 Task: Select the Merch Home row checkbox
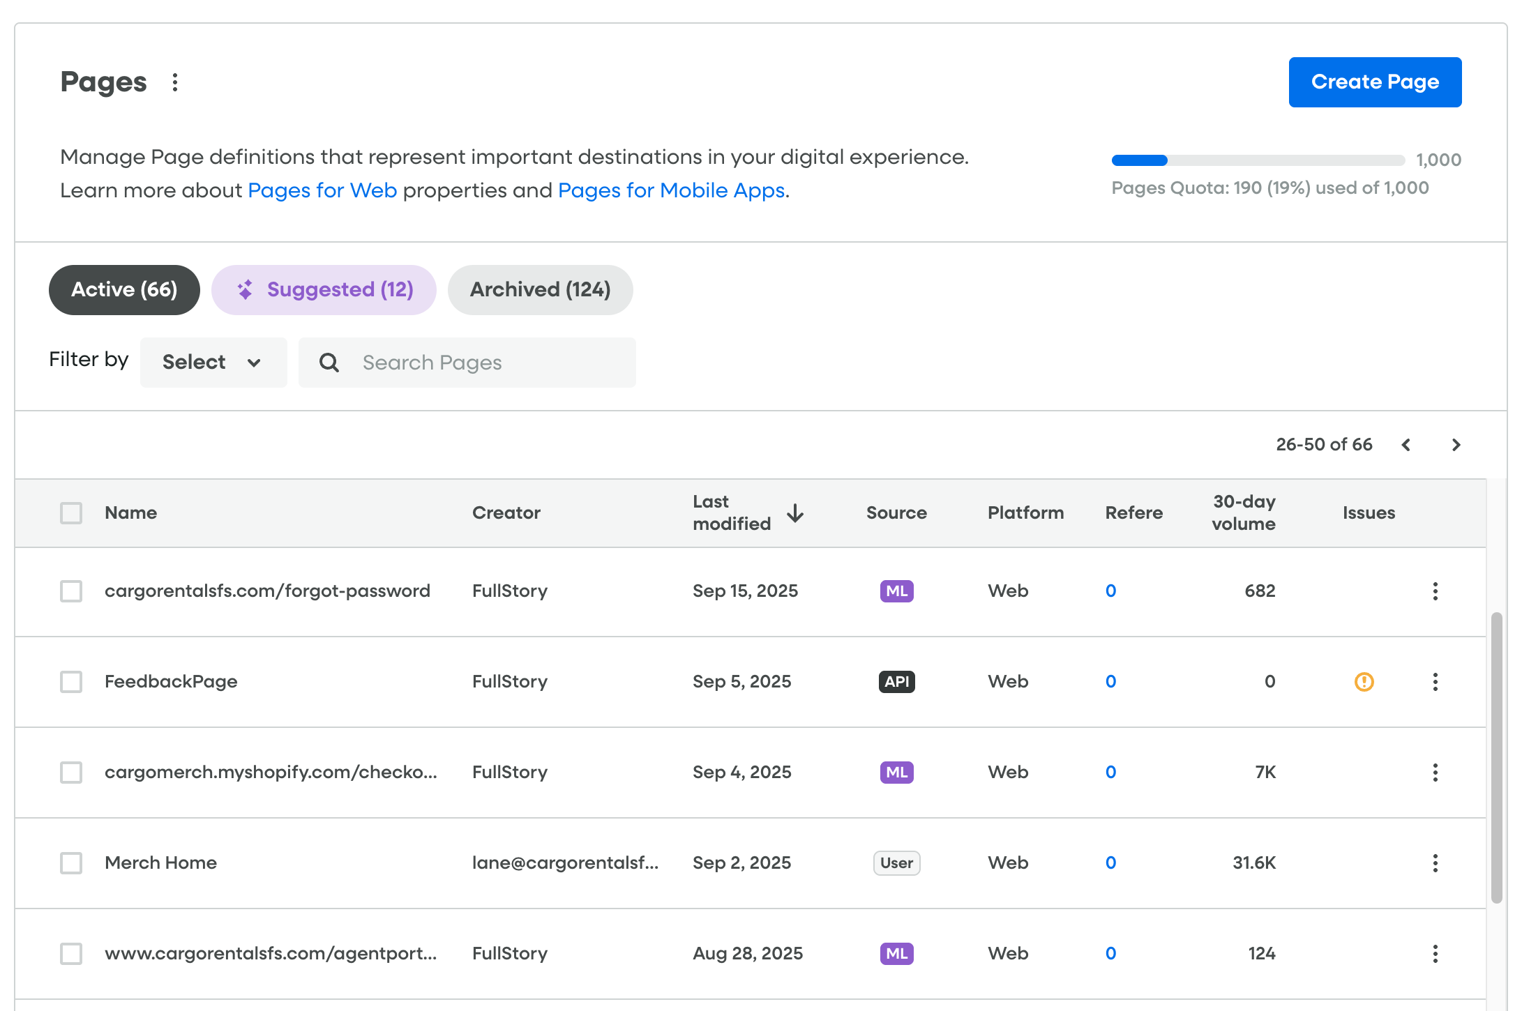click(71, 863)
